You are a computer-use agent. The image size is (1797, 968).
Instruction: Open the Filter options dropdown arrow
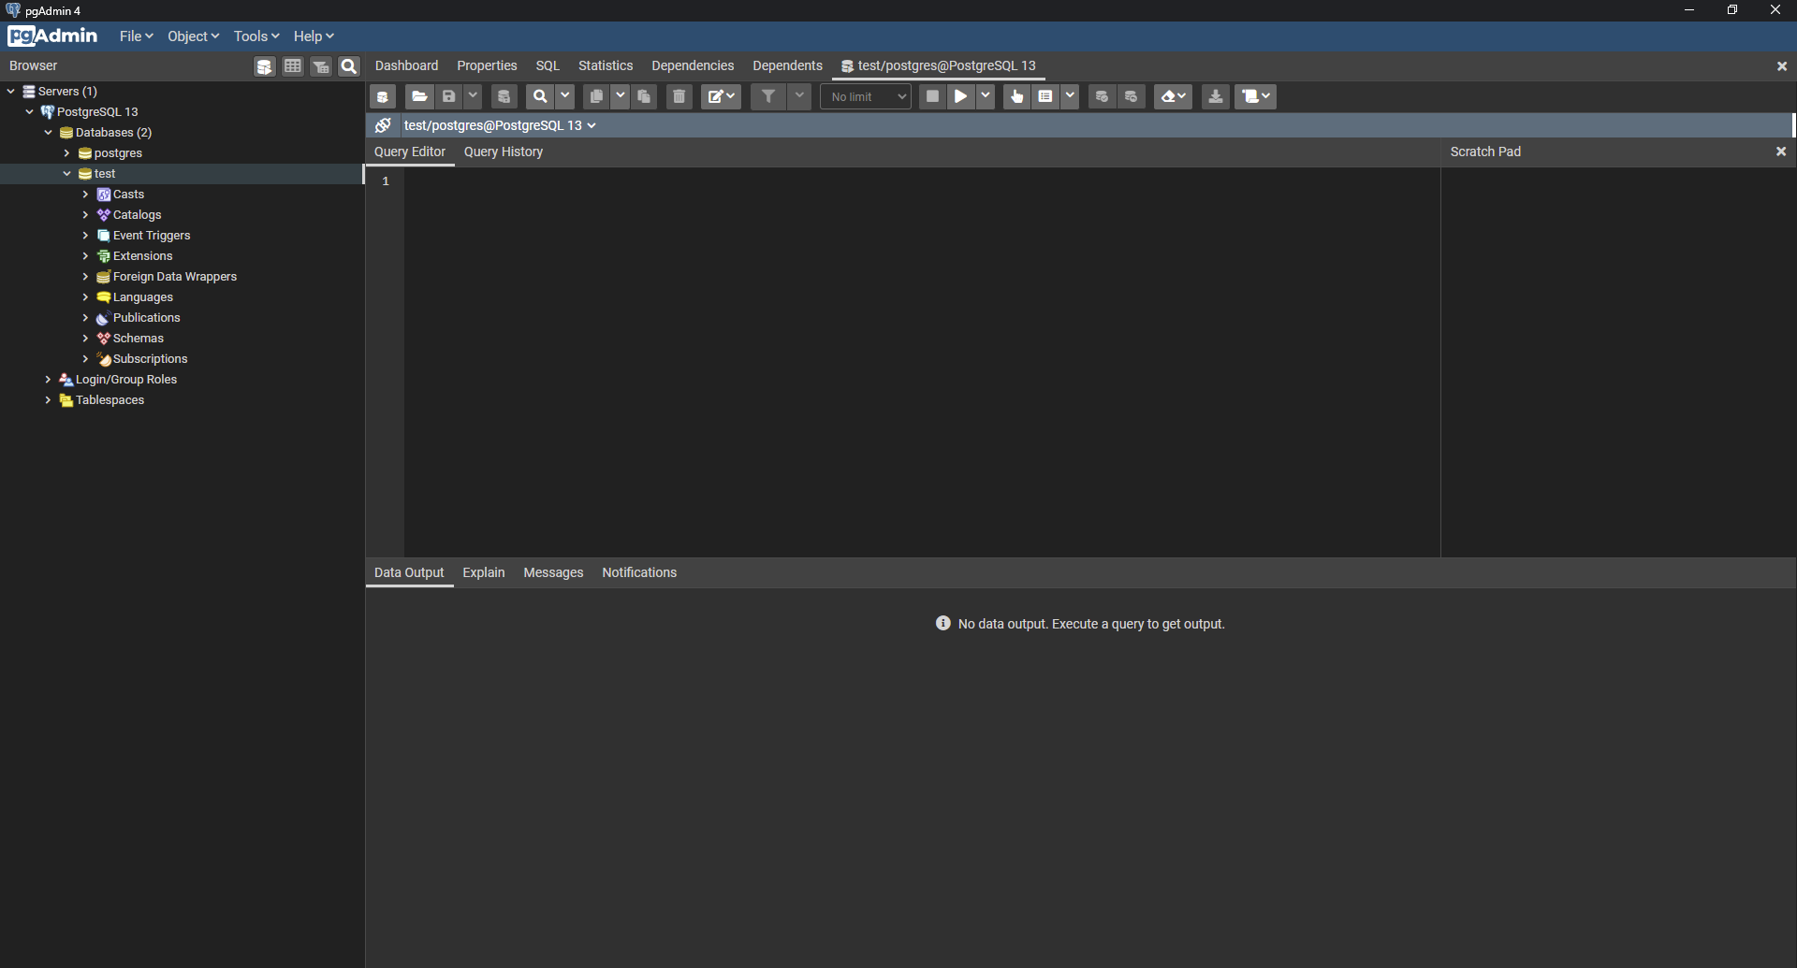[799, 96]
